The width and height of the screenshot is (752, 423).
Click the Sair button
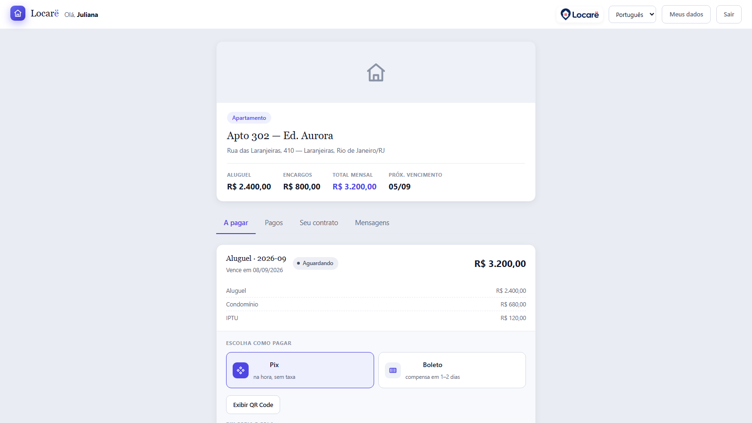729,15
